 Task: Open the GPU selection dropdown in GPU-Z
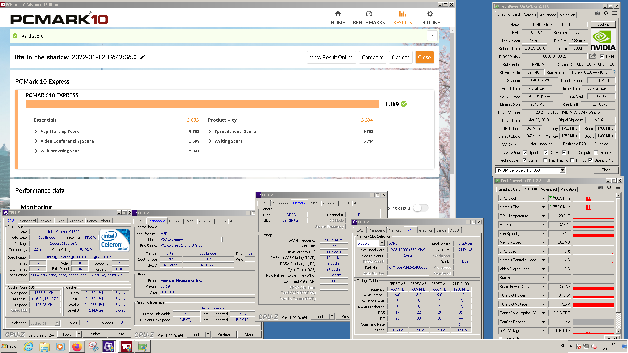(x=562, y=170)
